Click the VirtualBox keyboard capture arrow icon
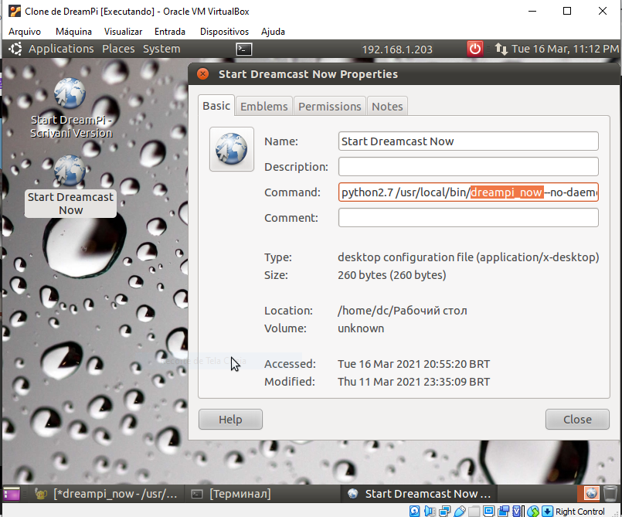Screen dimensions: 622x517 click(x=547, y=511)
